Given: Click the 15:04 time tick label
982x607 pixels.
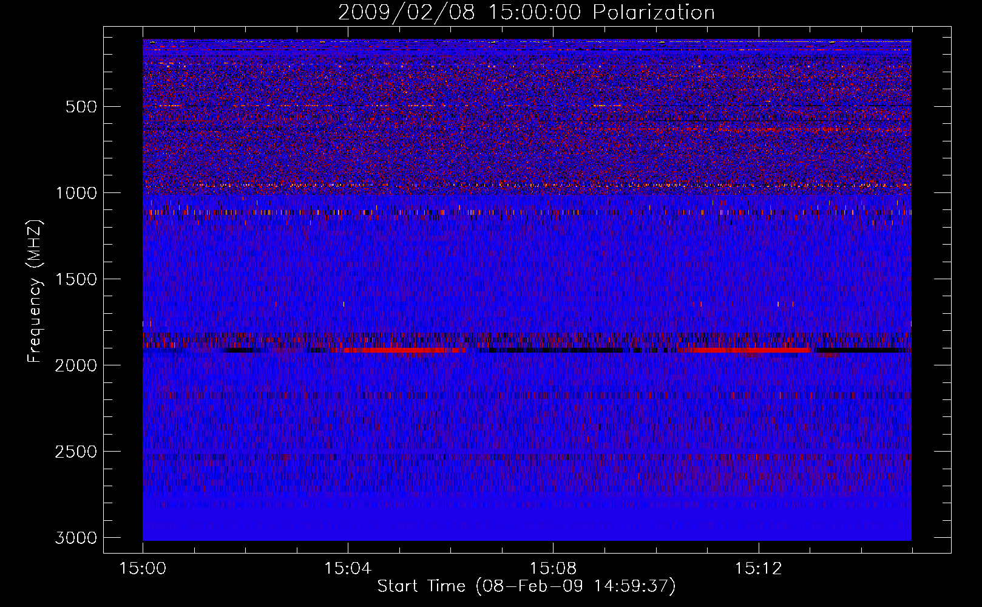Looking at the screenshot, I should (x=348, y=569).
